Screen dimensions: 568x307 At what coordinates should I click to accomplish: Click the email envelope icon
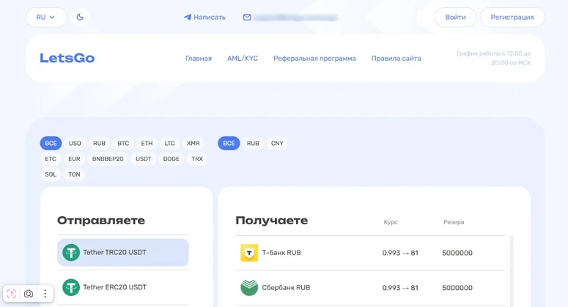(x=247, y=17)
